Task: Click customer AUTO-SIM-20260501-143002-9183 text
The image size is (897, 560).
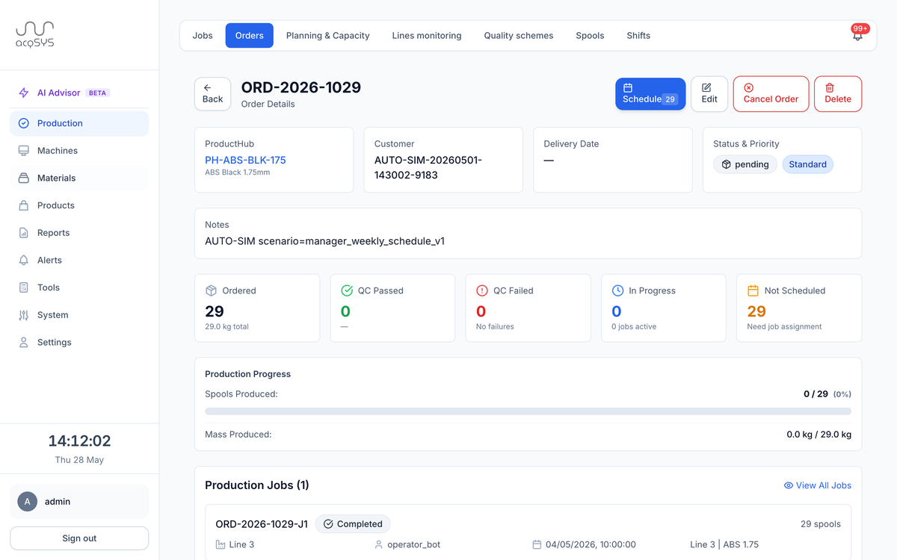Action: (x=428, y=168)
